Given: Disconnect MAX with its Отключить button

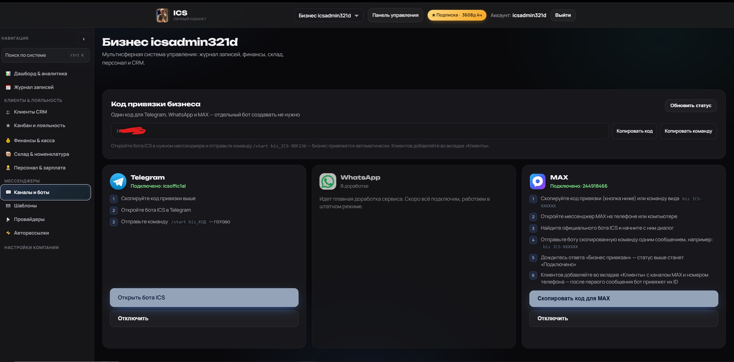Looking at the screenshot, I should coord(624,319).
